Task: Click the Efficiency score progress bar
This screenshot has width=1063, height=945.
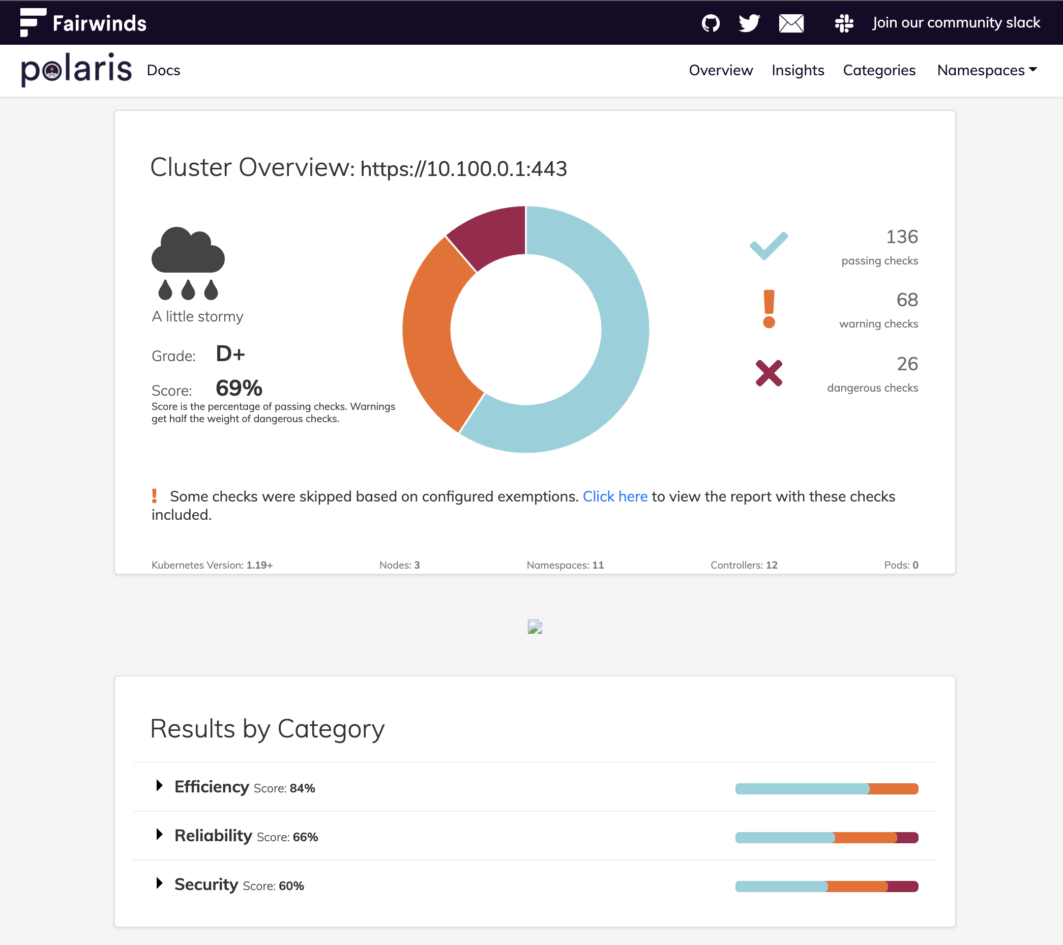Action: click(x=826, y=788)
